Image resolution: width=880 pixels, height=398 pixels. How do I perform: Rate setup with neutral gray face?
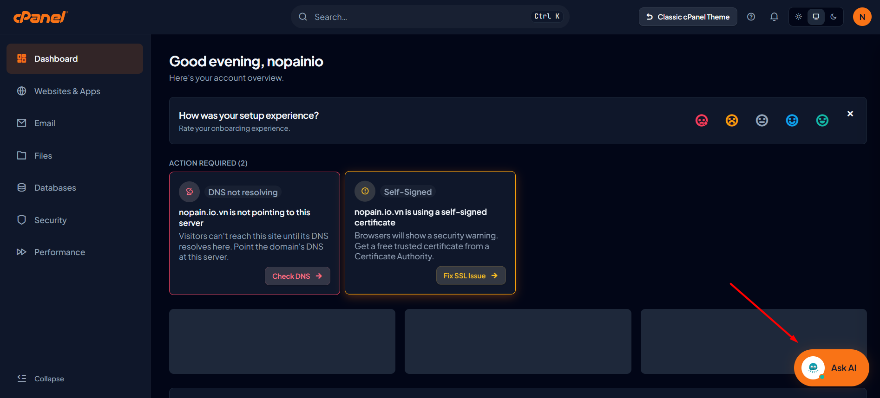pos(762,121)
